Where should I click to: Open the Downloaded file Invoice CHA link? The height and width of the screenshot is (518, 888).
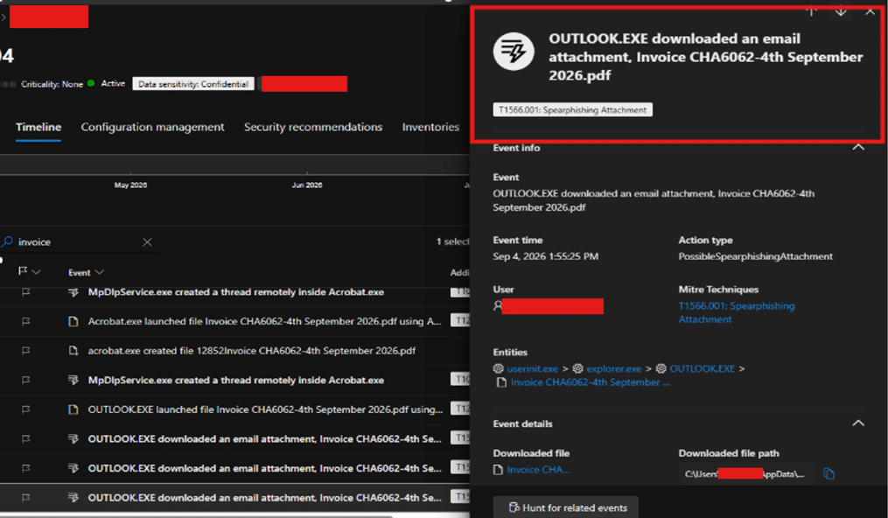click(x=538, y=469)
